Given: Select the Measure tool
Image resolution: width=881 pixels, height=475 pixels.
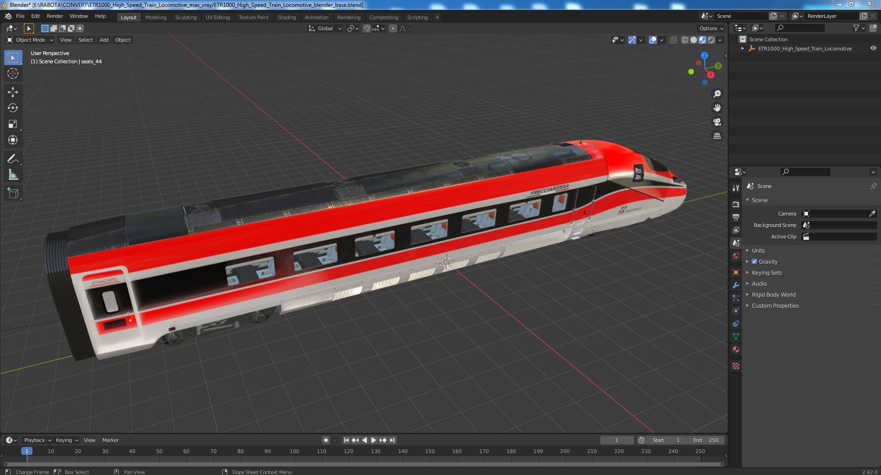Looking at the screenshot, I should 13,175.
